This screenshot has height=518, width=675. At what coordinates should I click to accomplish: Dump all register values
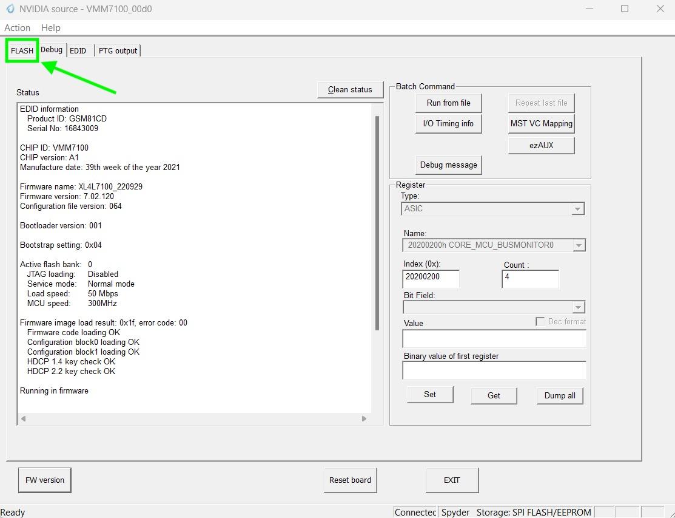[559, 395]
